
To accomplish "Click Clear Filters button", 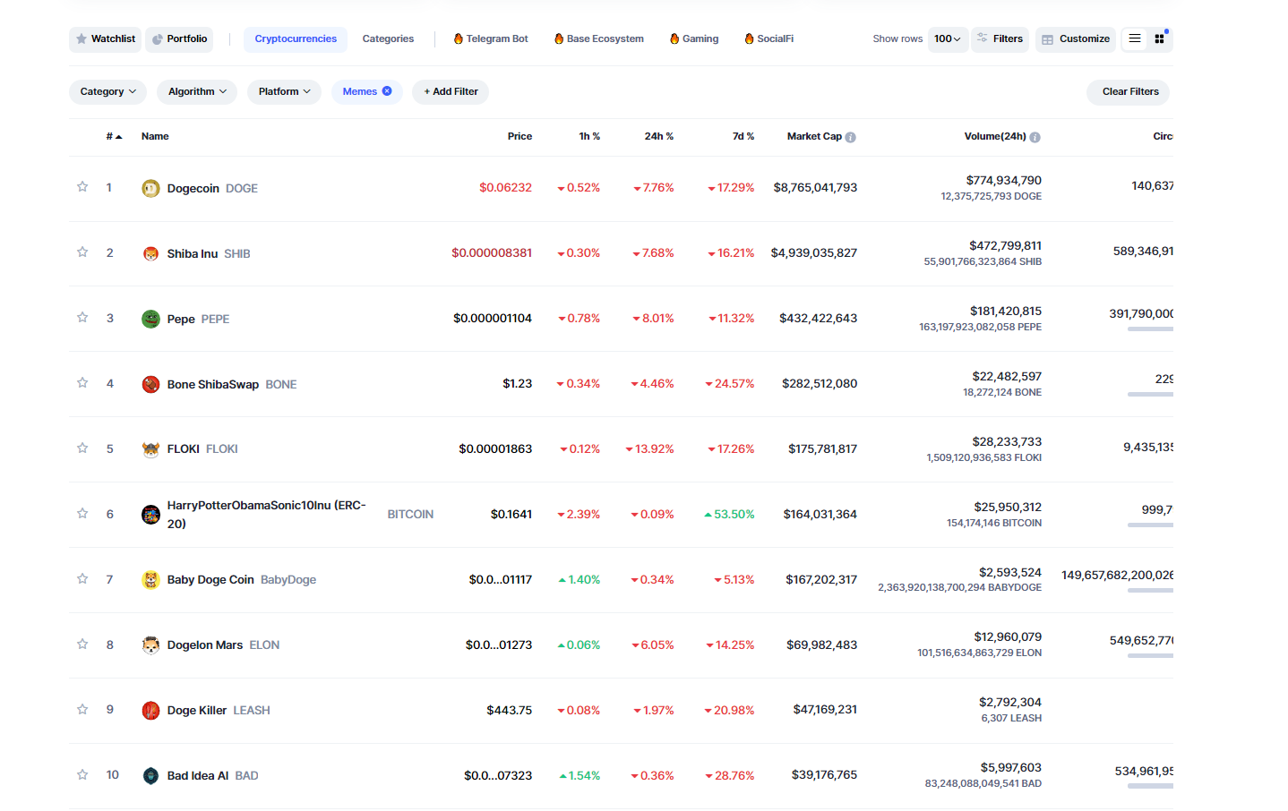I will [x=1129, y=92].
